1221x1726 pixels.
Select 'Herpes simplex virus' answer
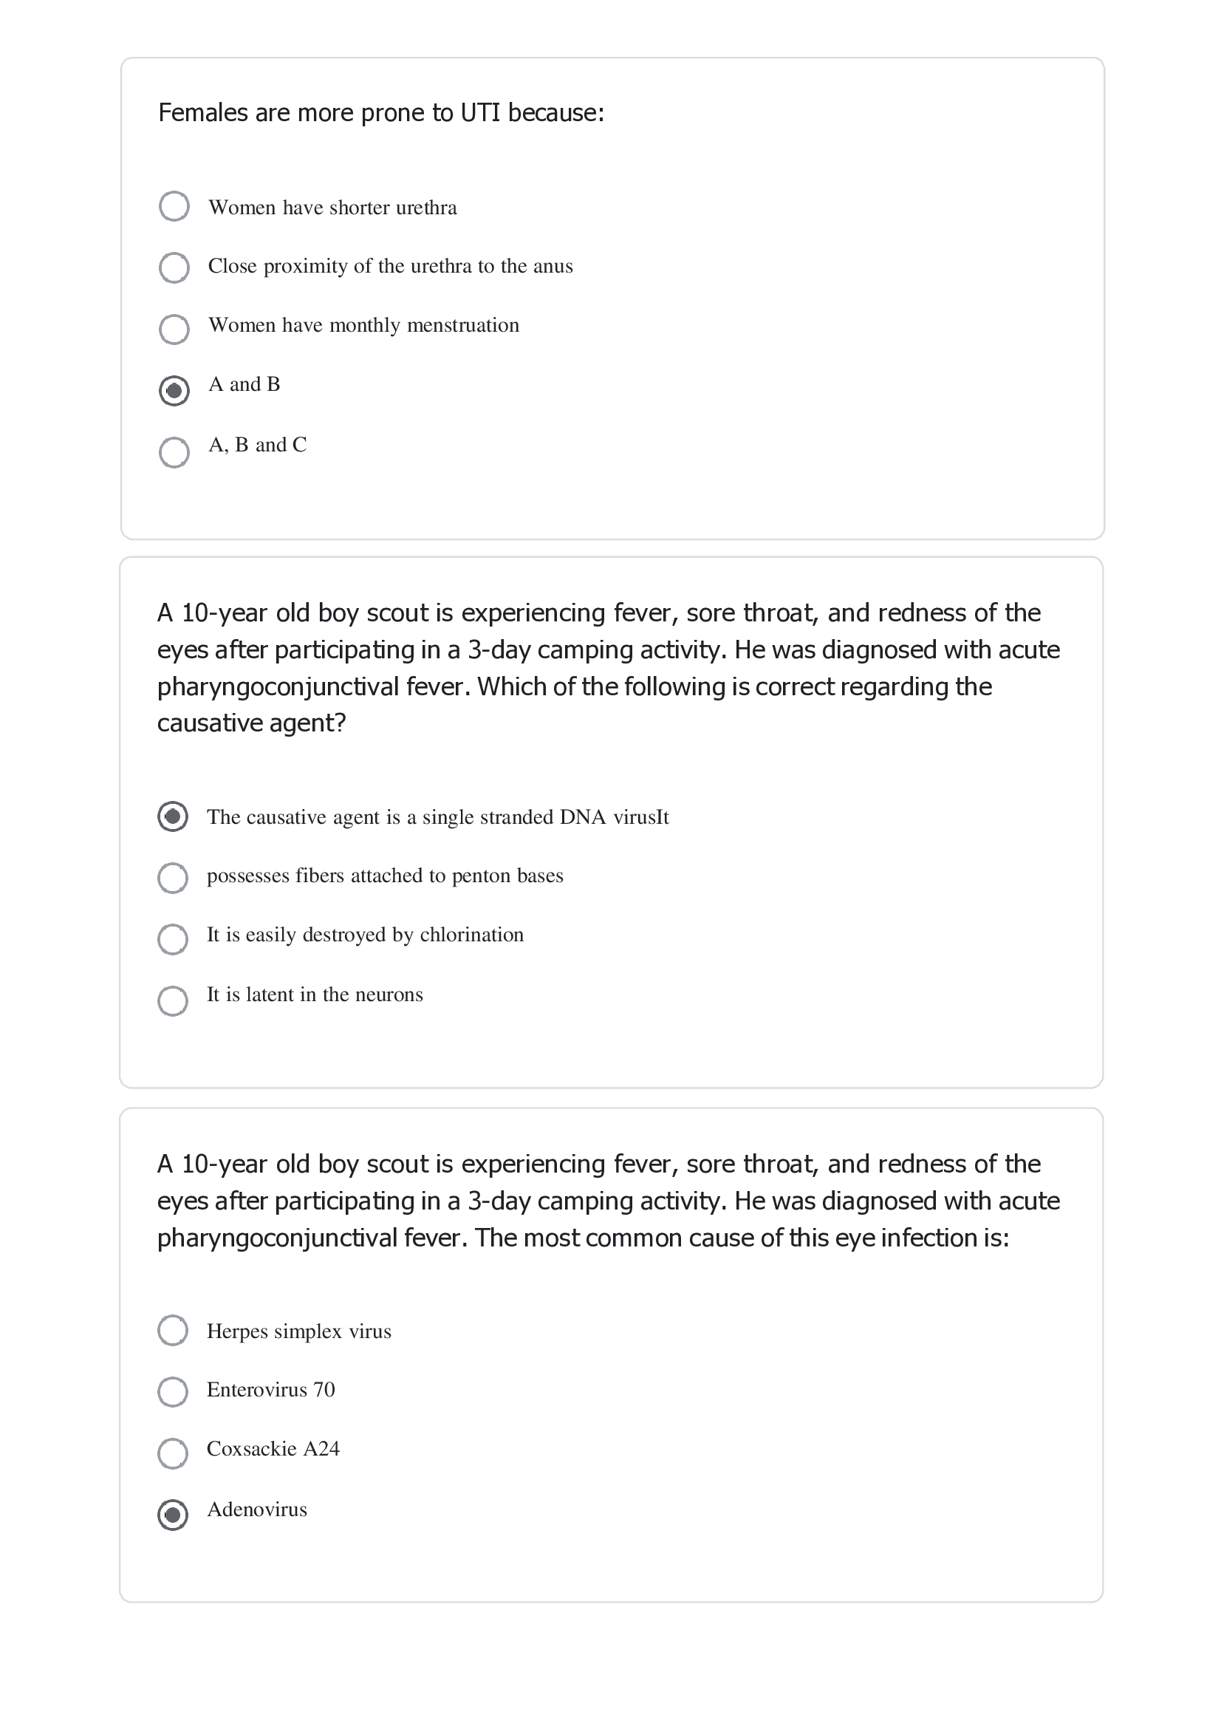tap(174, 1331)
